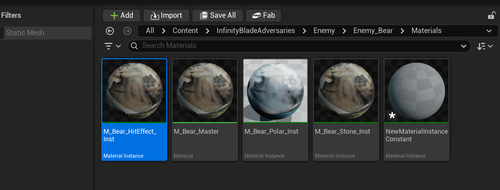Click Material Instance label under NewMaterialInstanceConstant
Screen dimensions: 500x190
tap(406, 156)
